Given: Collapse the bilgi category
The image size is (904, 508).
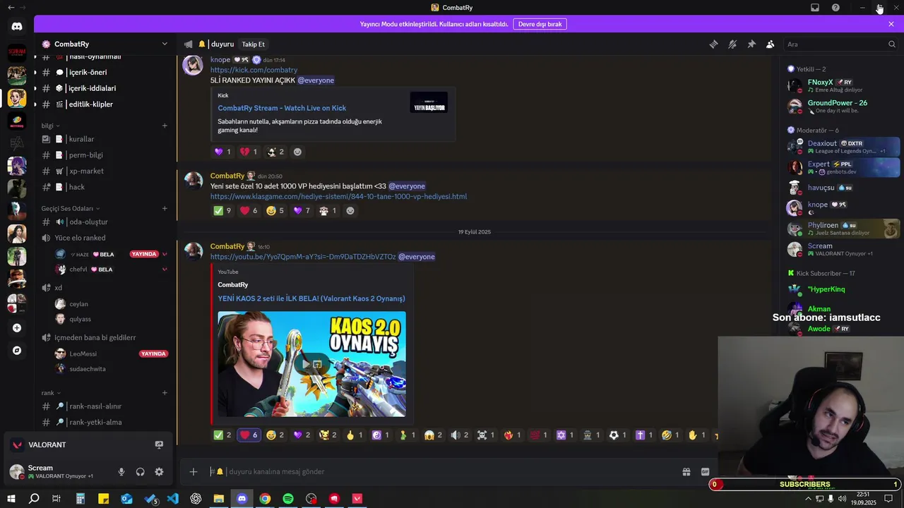Looking at the screenshot, I should (50, 126).
